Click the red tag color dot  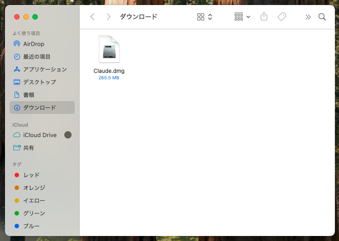click(17, 175)
